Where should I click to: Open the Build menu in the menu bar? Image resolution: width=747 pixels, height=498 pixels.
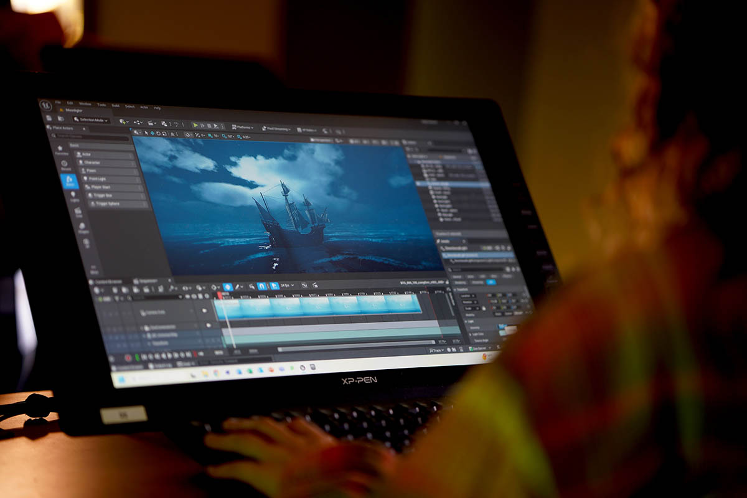(x=115, y=106)
